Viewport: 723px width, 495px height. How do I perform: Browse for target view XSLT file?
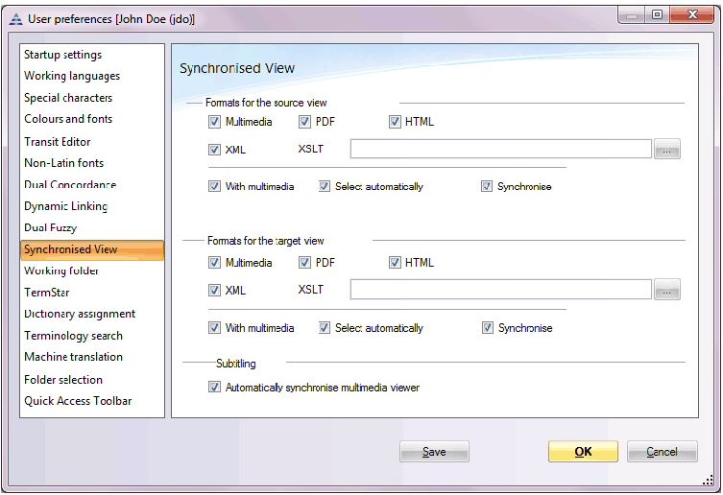click(x=666, y=290)
